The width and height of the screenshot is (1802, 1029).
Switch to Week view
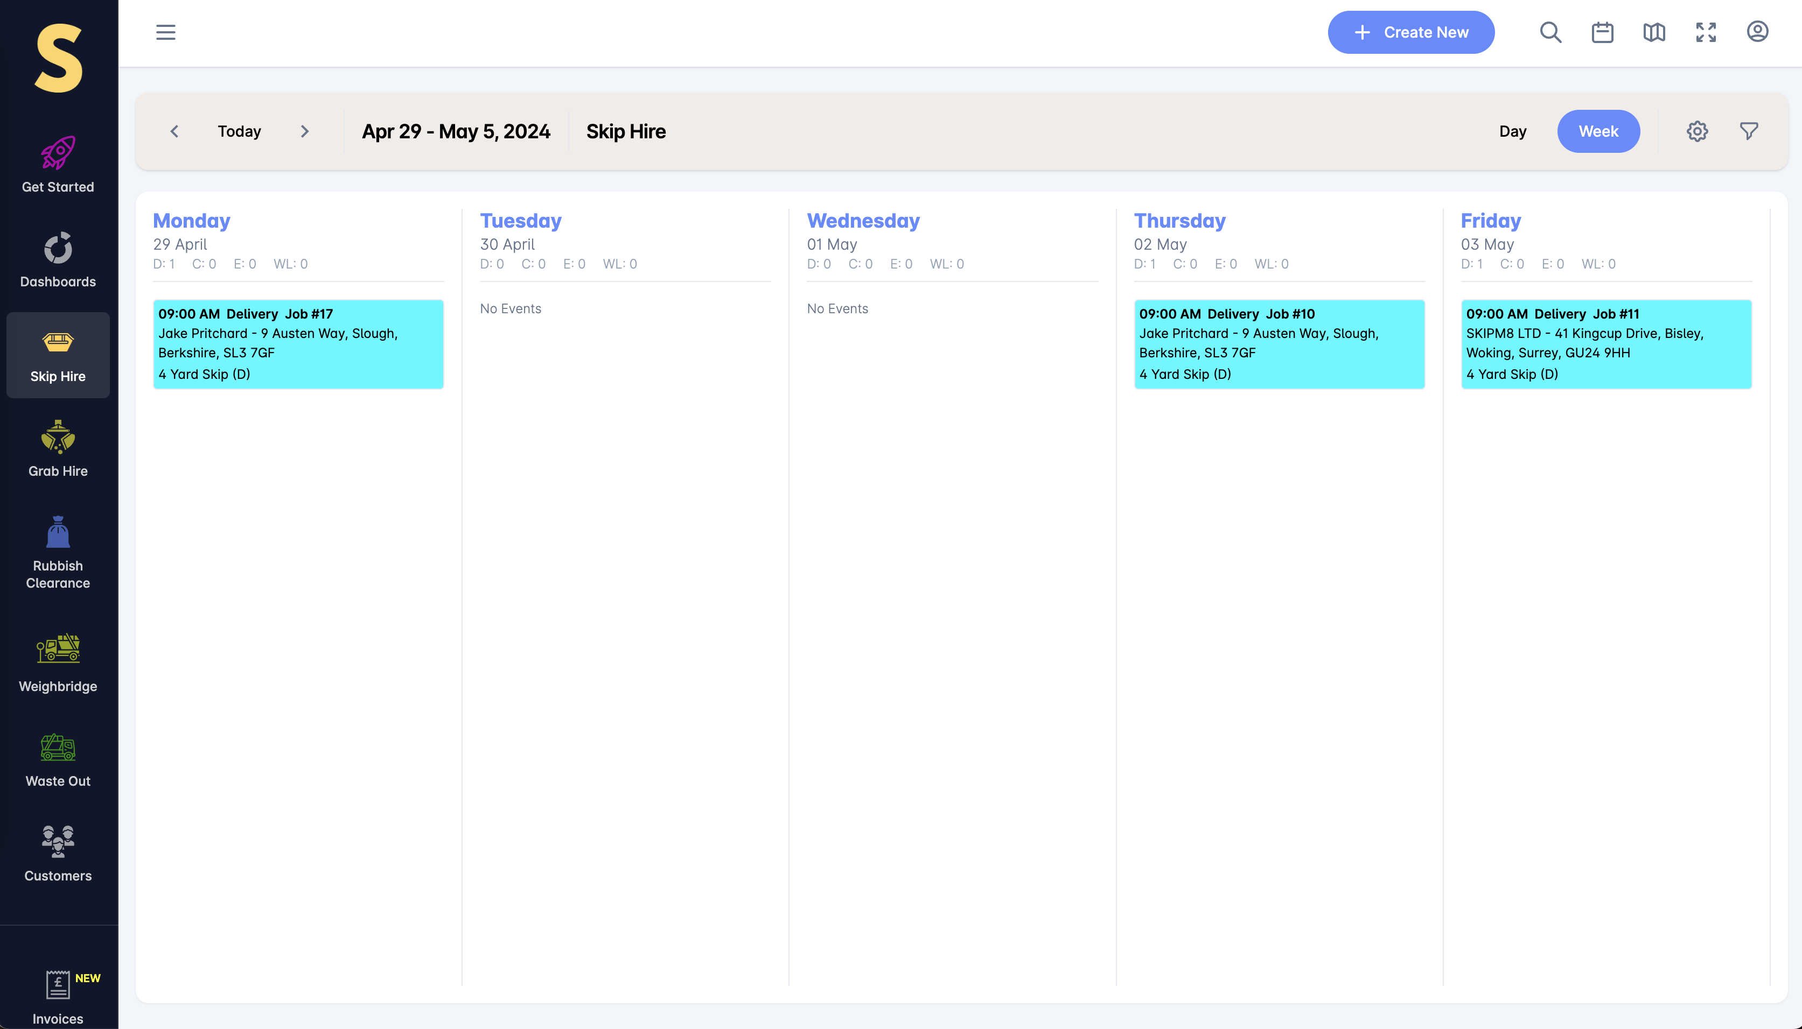(1598, 131)
